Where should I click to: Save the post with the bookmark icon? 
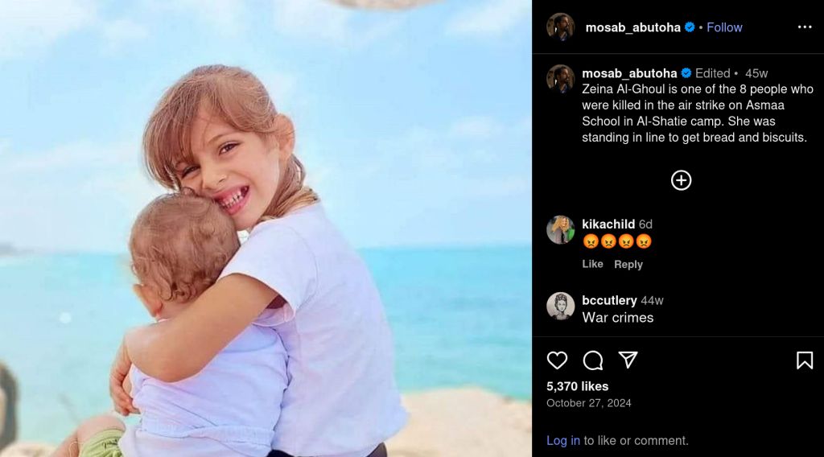(x=805, y=360)
